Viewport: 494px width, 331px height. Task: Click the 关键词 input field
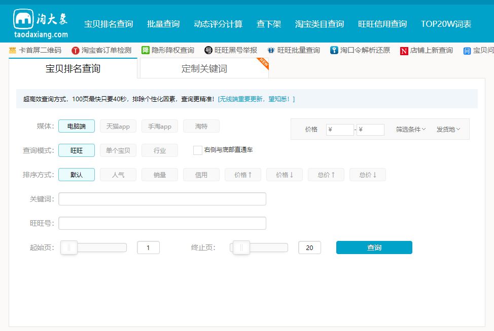162,199
